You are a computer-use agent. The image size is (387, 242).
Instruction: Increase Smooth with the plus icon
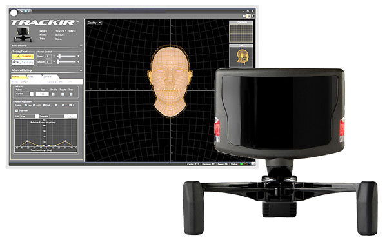coord(78,62)
